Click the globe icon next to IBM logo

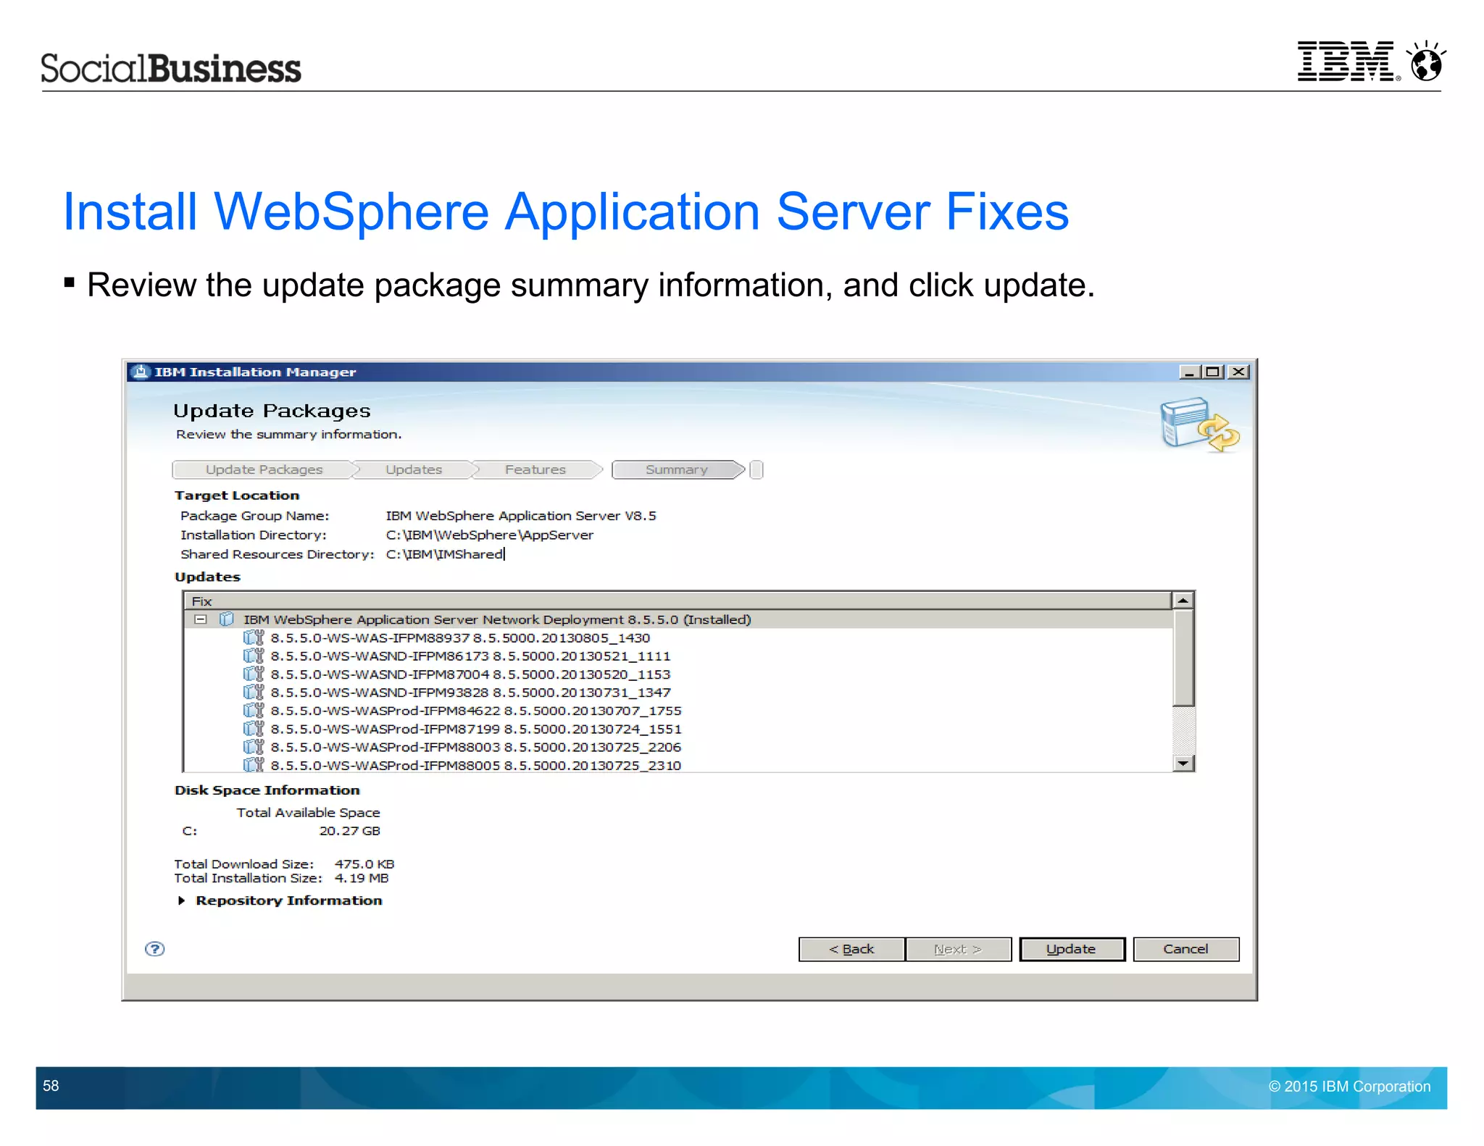[x=1426, y=61]
